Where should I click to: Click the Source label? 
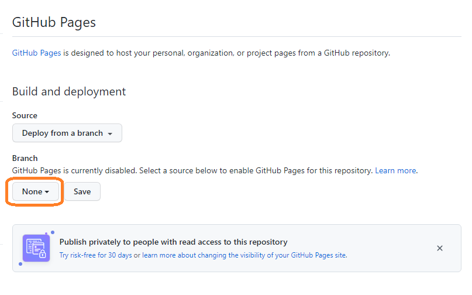(25, 115)
